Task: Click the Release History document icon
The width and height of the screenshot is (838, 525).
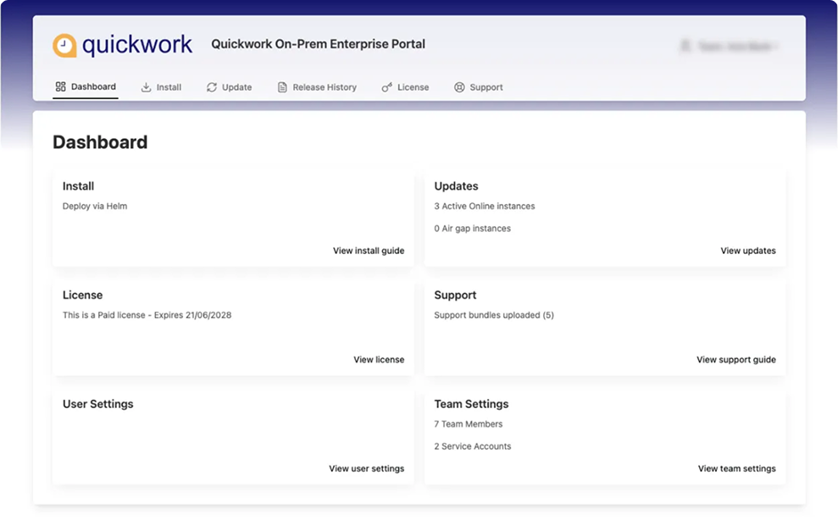Action: 280,86
